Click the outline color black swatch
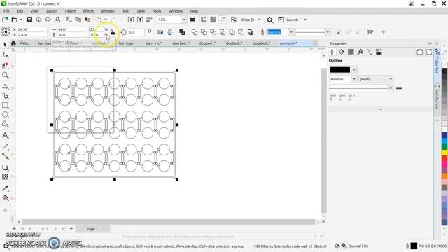Screen dimensions: 448x252 click(x=340, y=69)
